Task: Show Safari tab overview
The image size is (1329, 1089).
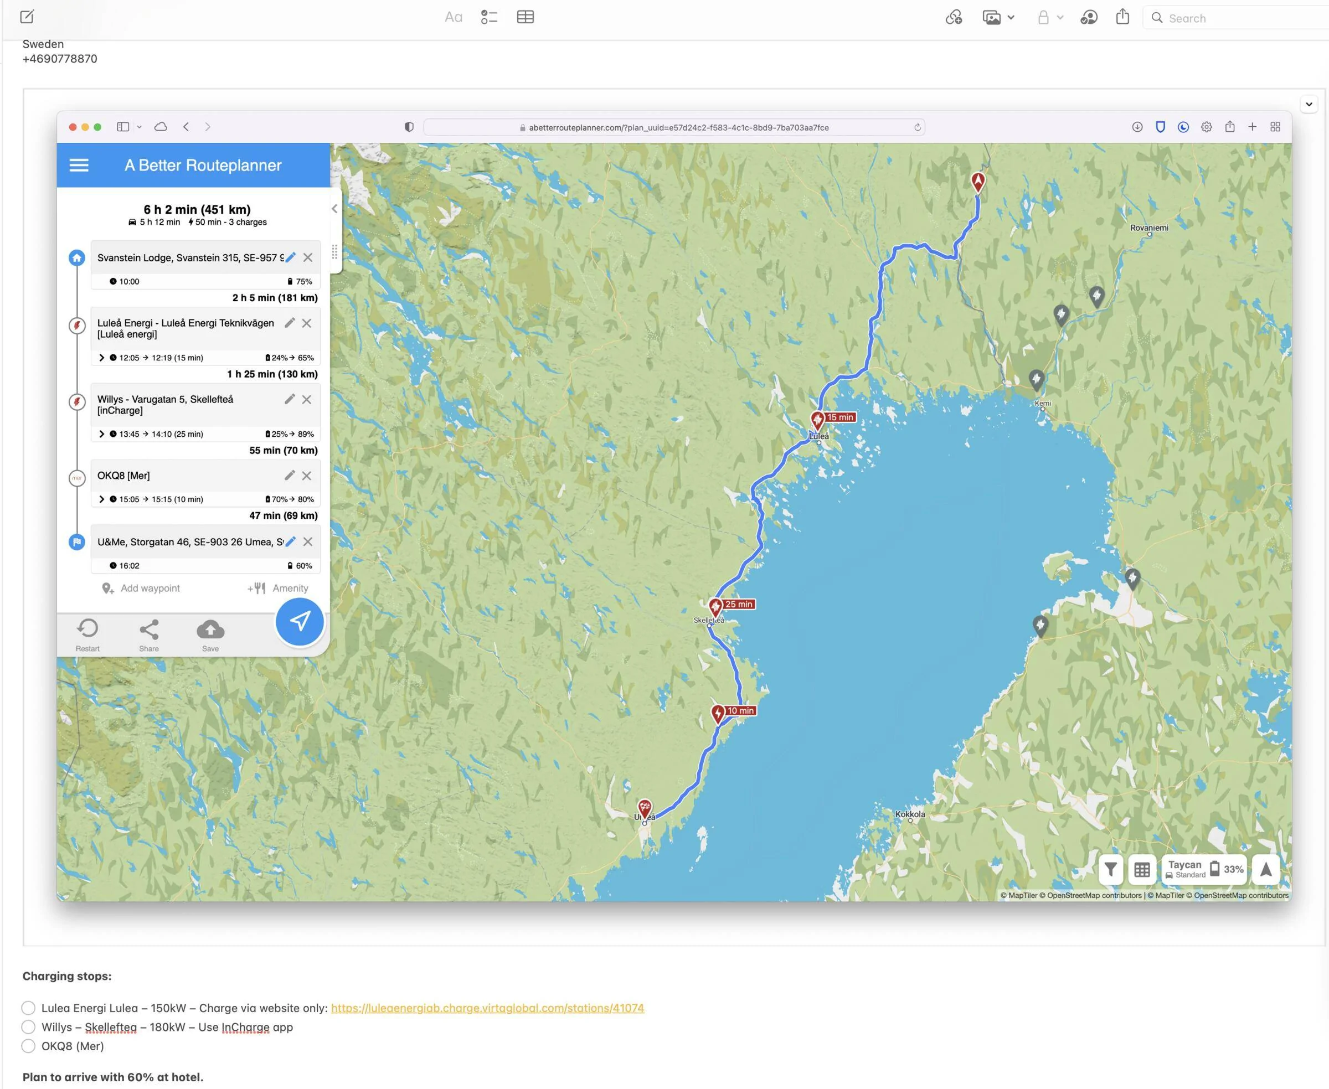Action: coord(1275,127)
